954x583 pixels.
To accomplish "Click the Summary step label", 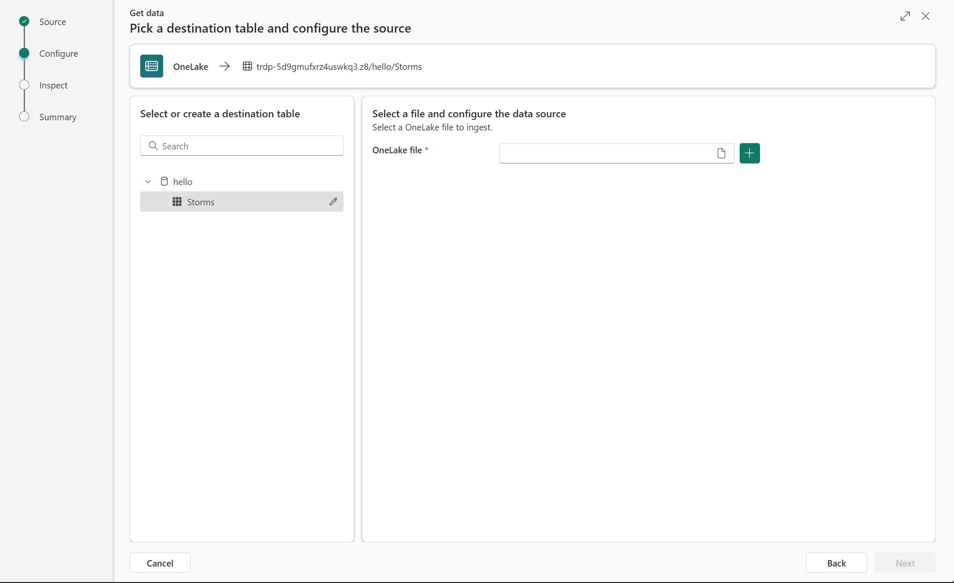I will coord(57,116).
